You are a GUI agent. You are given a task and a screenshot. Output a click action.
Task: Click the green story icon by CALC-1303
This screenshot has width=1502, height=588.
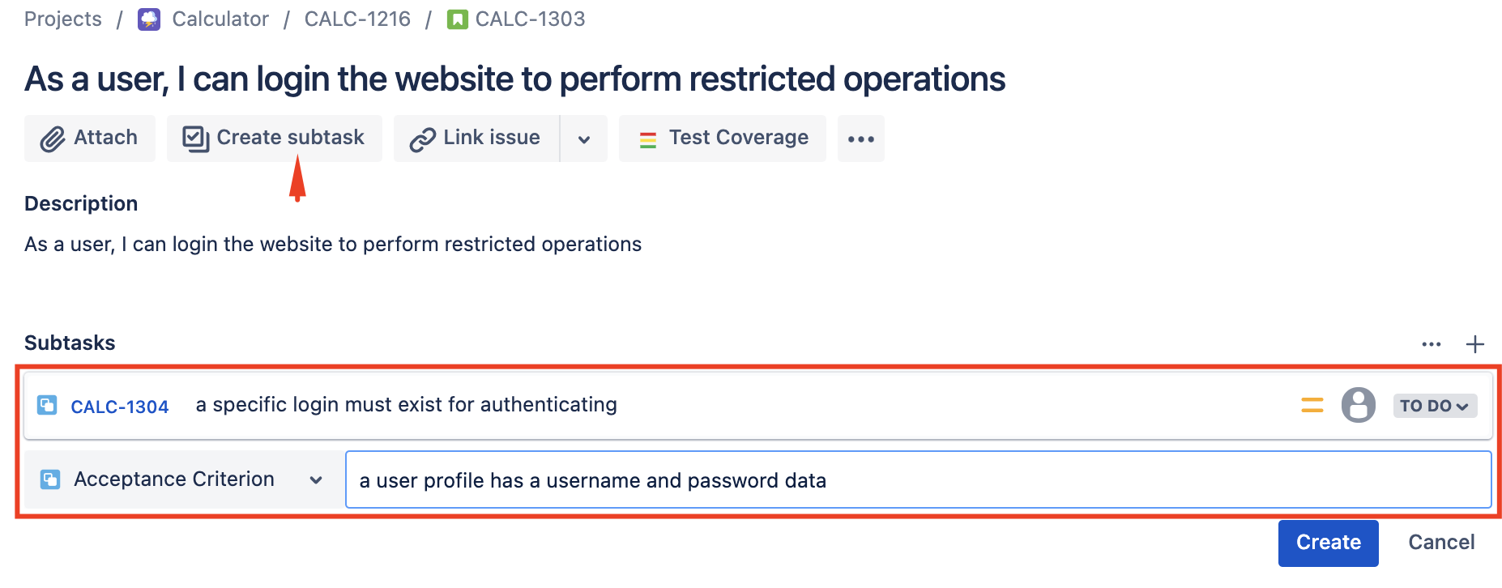(x=458, y=19)
